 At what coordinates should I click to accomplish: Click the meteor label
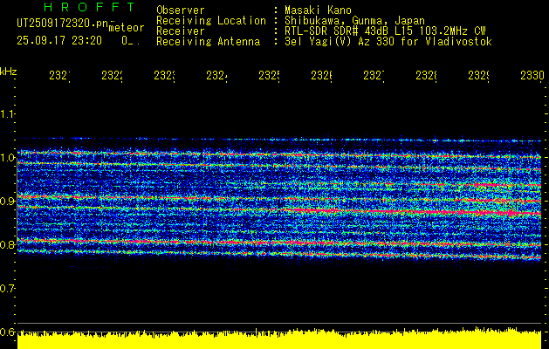click(x=126, y=28)
